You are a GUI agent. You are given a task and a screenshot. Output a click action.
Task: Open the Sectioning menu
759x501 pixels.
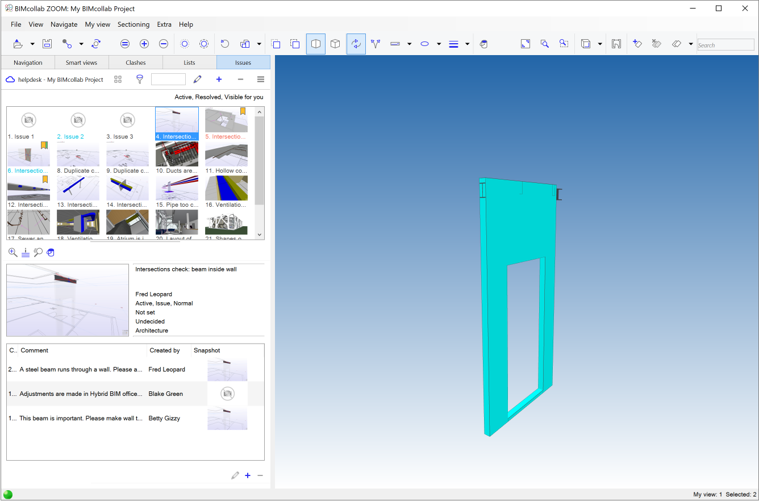pyautogui.click(x=134, y=24)
